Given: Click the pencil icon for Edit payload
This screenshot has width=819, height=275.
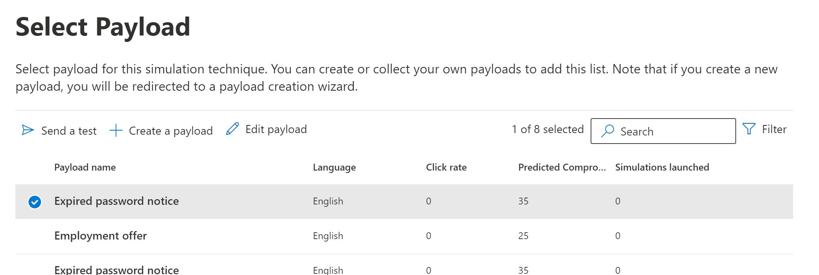Looking at the screenshot, I should (232, 129).
